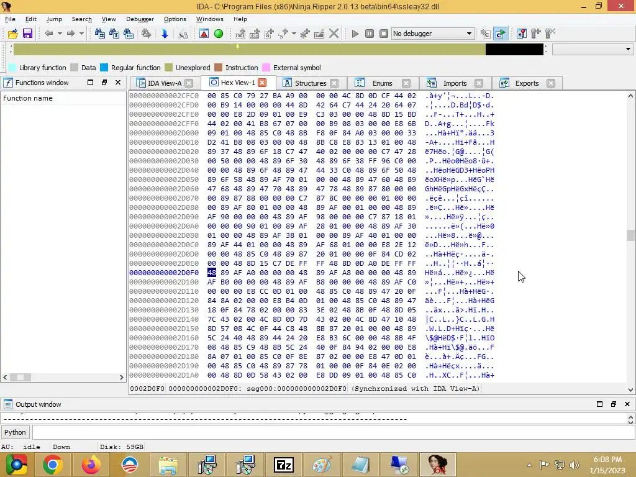The image size is (636, 477).
Task: Click the Convert to DATA icon
Action: pos(254,34)
